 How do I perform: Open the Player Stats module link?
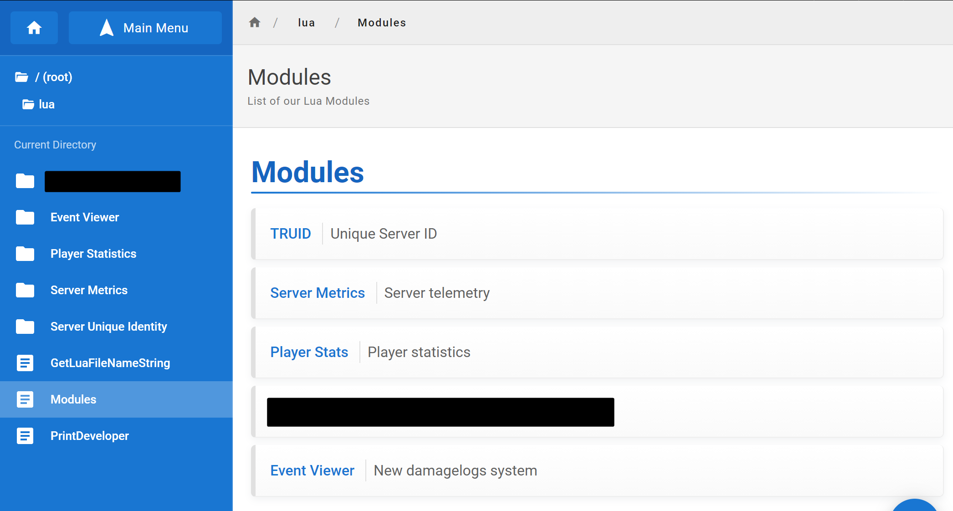(x=309, y=352)
